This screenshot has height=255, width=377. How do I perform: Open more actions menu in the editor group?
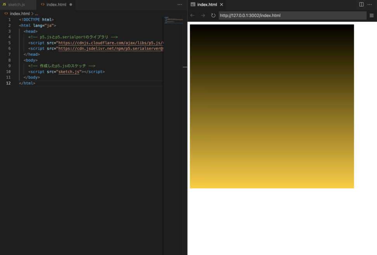[x=179, y=4]
